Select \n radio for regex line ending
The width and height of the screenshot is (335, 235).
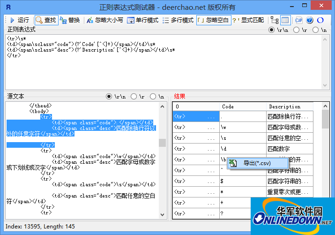coord(320,30)
